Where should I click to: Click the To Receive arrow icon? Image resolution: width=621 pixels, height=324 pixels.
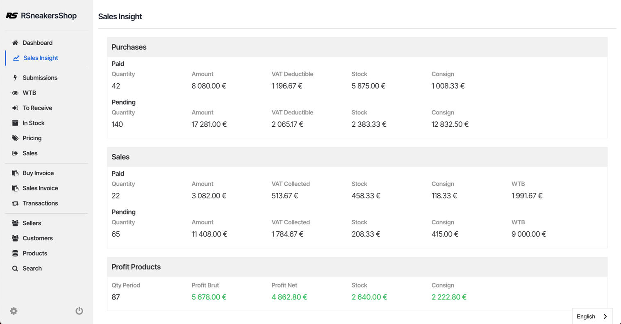click(x=15, y=108)
